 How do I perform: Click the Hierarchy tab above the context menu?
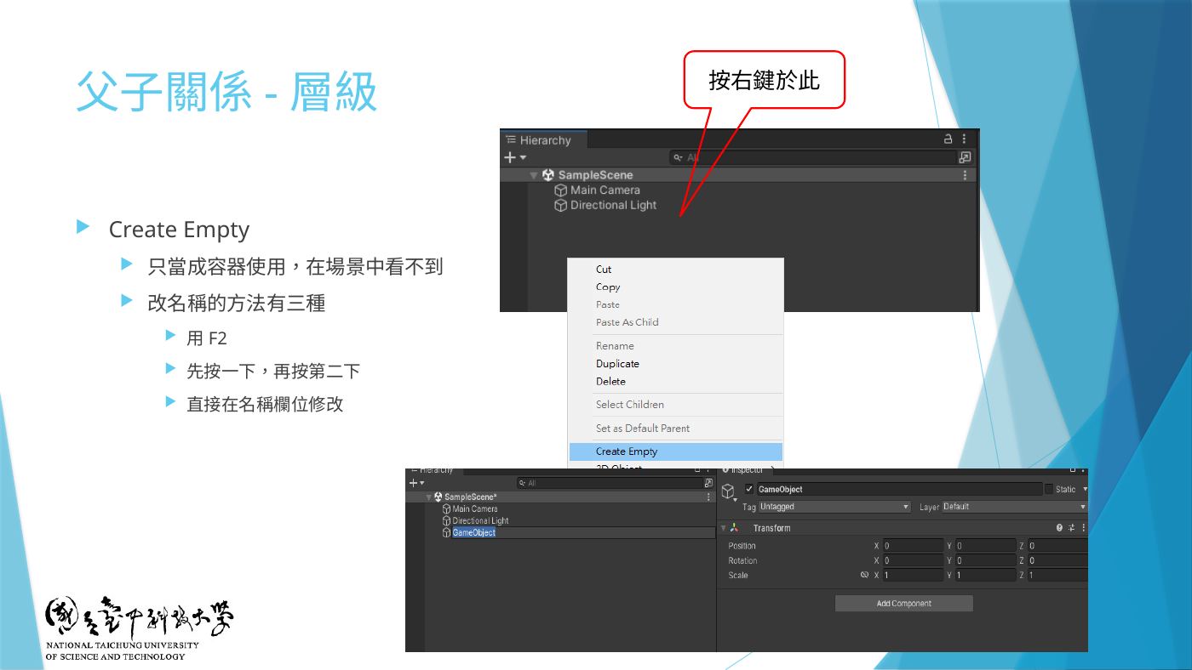tap(542, 140)
